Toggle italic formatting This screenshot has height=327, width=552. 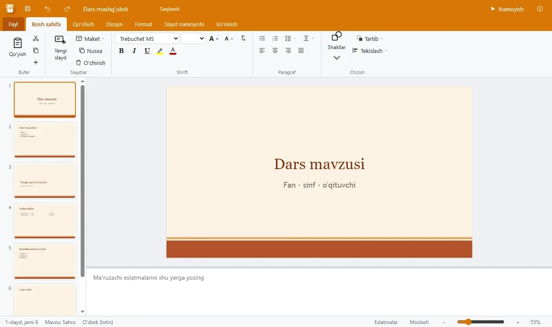click(134, 51)
